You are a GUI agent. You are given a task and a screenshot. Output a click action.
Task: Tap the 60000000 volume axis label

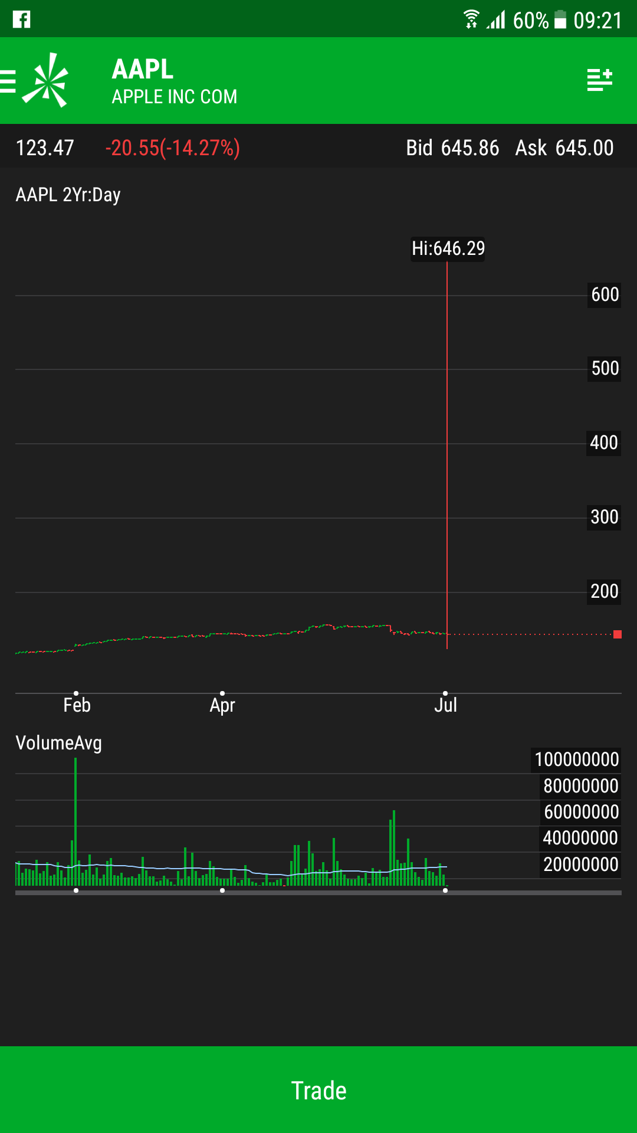click(x=581, y=812)
